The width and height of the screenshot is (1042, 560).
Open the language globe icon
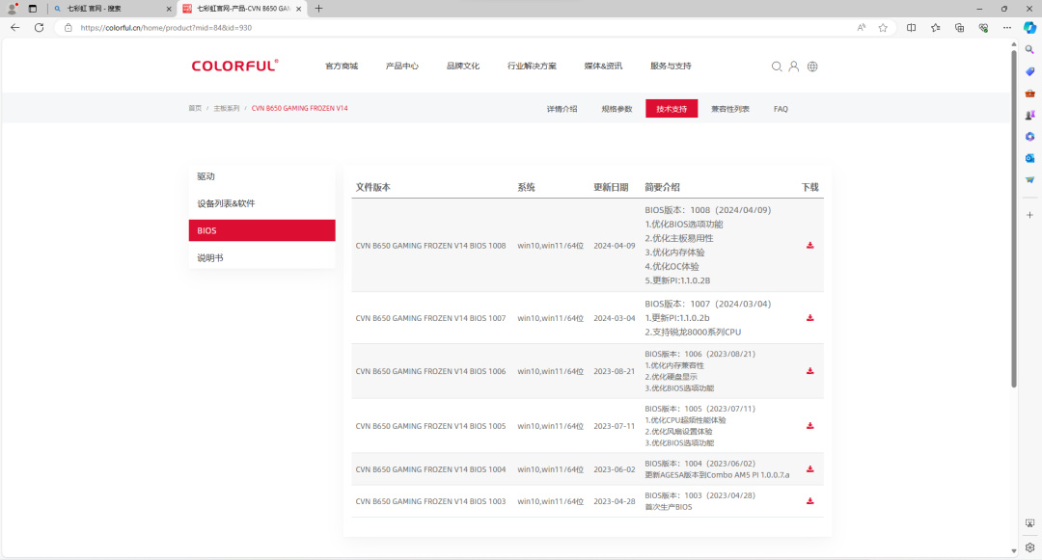pos(812,67)
